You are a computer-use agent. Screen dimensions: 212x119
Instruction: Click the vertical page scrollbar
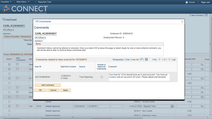tap(211, 45)
